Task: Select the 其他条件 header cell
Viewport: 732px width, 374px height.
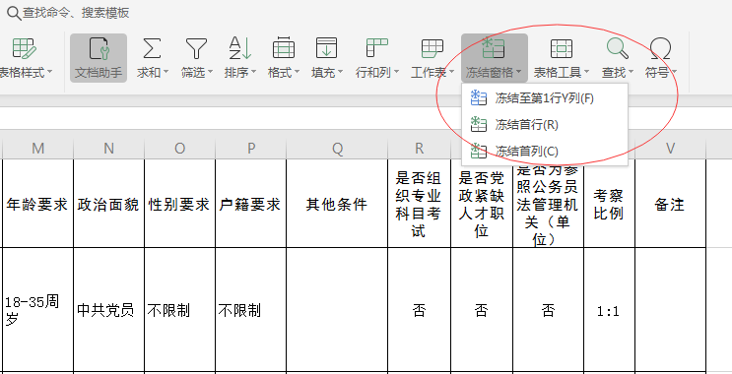Action: [337, 204]
